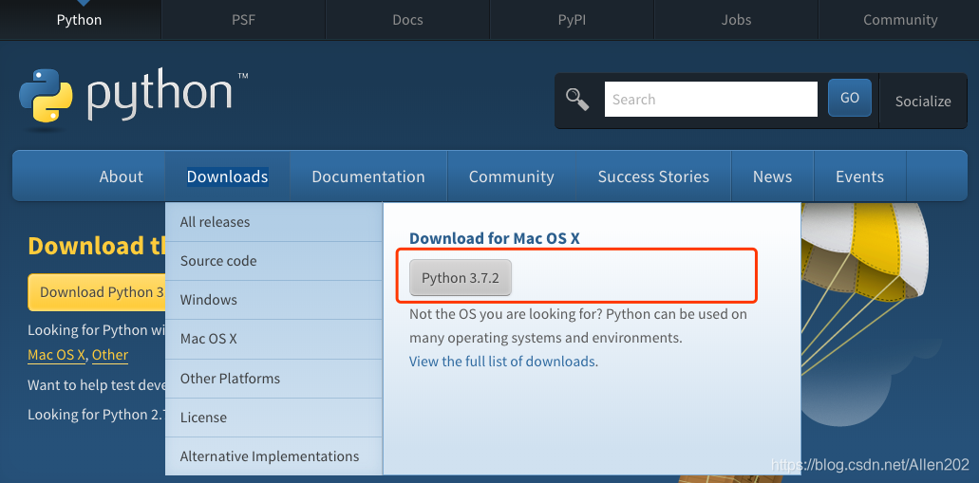979x483 pixels.
Task: Choose Windows in Downloads menu
Action: [x=273, y=300]
